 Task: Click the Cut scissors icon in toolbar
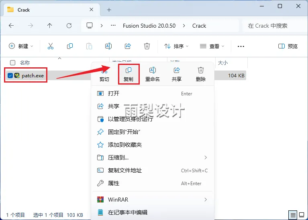click(51, 46)
